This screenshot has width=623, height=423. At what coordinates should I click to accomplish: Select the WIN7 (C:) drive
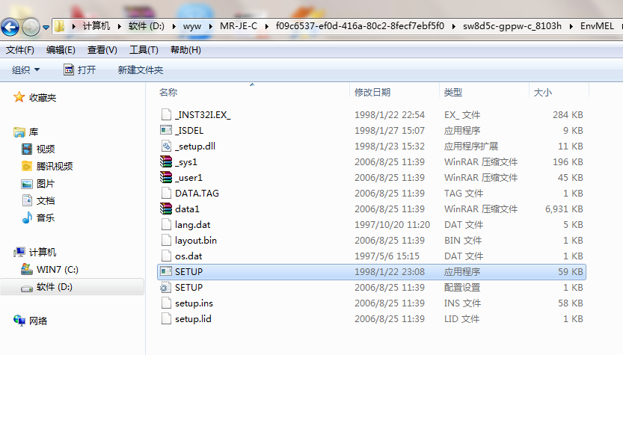coord(57,270)
